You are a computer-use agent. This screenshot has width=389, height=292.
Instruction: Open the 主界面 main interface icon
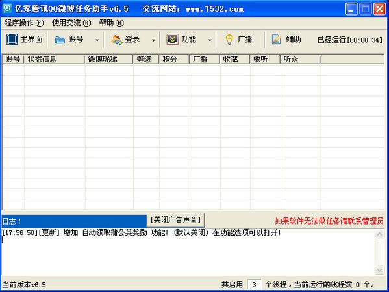click(x=12, y=39)
